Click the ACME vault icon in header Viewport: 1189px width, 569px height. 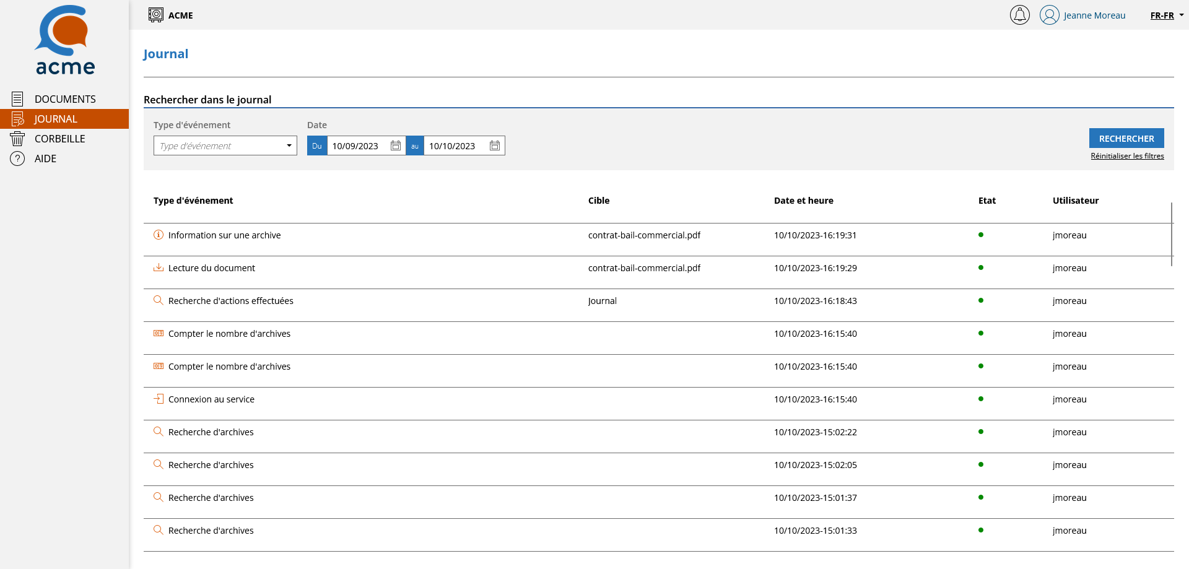(156, 15)
